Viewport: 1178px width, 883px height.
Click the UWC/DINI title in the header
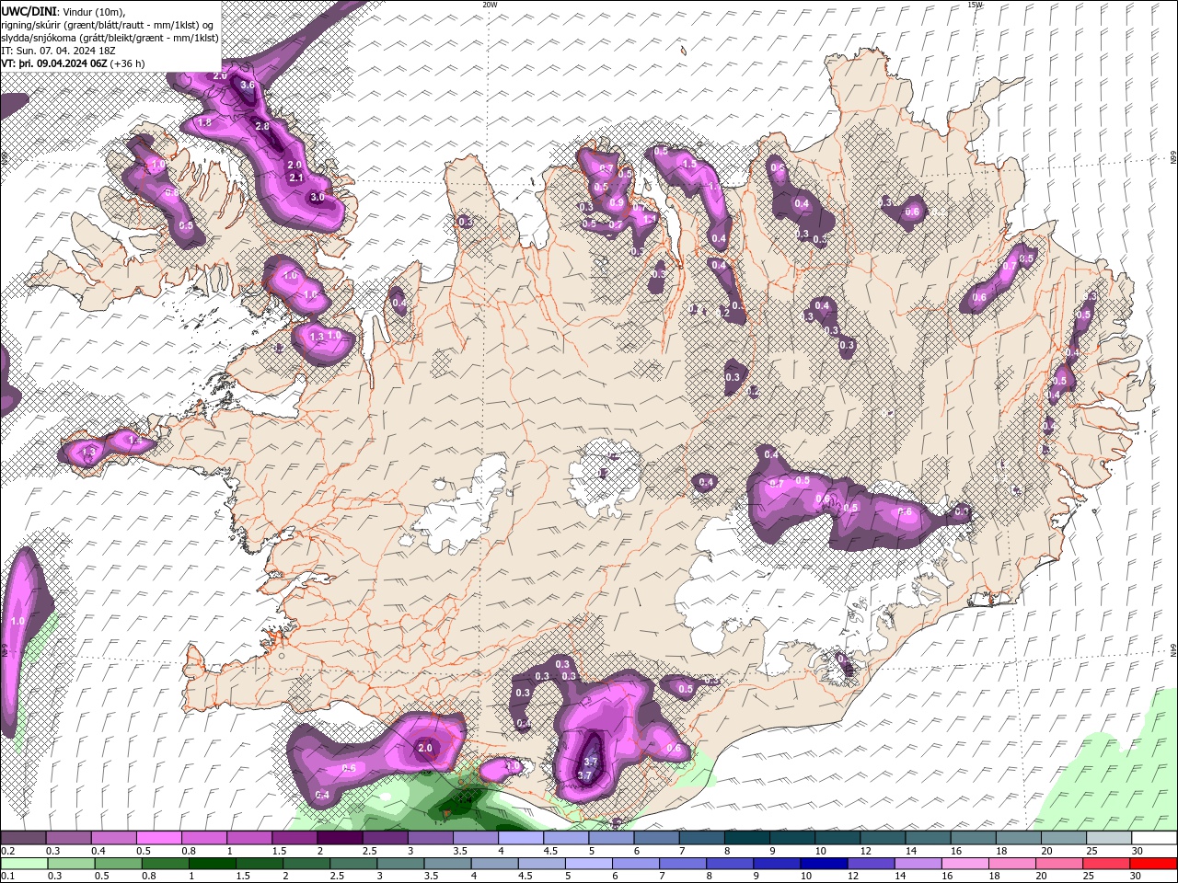pos(29,11)
